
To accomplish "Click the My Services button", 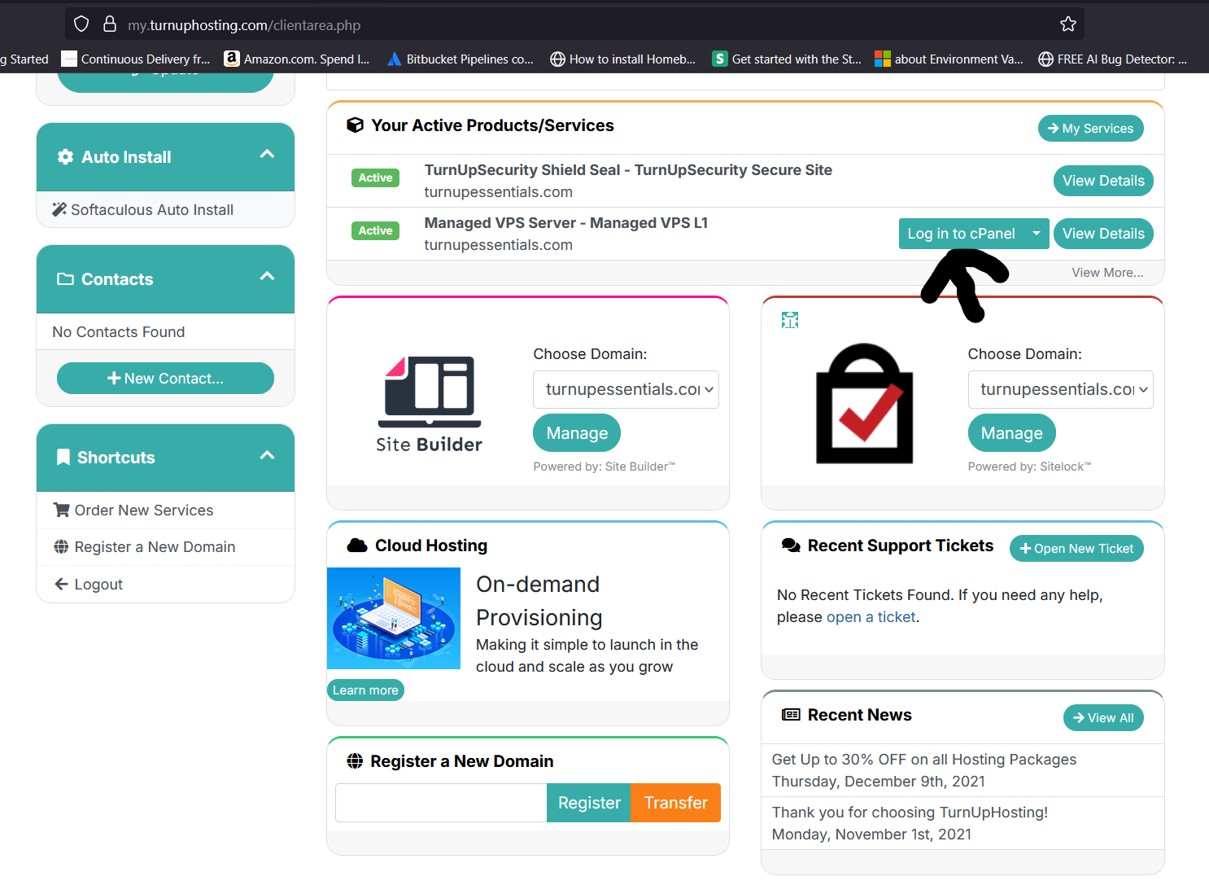I will pos(1090,129).
